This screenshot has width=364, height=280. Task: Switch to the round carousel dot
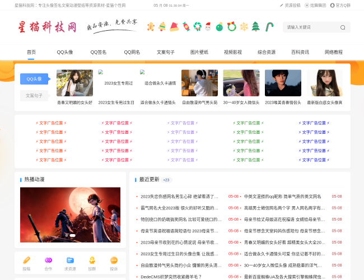(67, 235)
